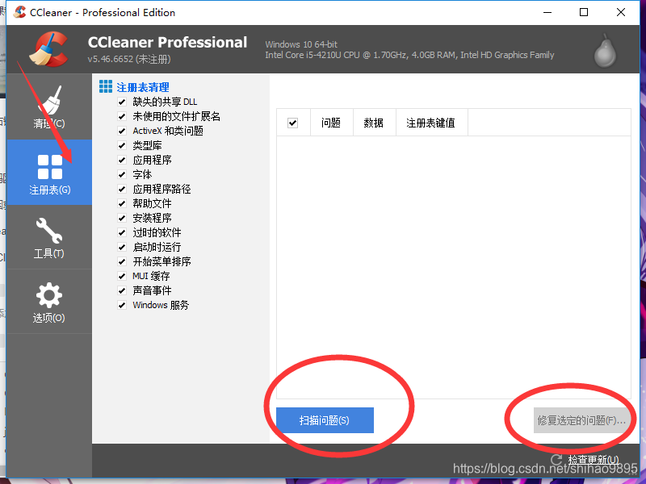646x484 pixels.
Task: Click the 注册表清理 heading text
Action: point(143,87)
